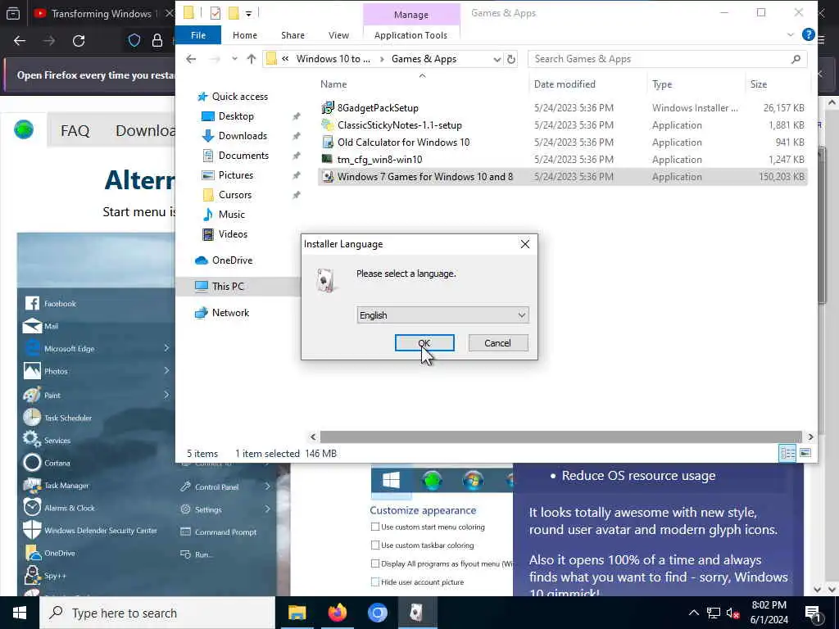Sort files by Type column
Image resolution: width=839 pixels, height=629 pixels.
pos(662,84)
